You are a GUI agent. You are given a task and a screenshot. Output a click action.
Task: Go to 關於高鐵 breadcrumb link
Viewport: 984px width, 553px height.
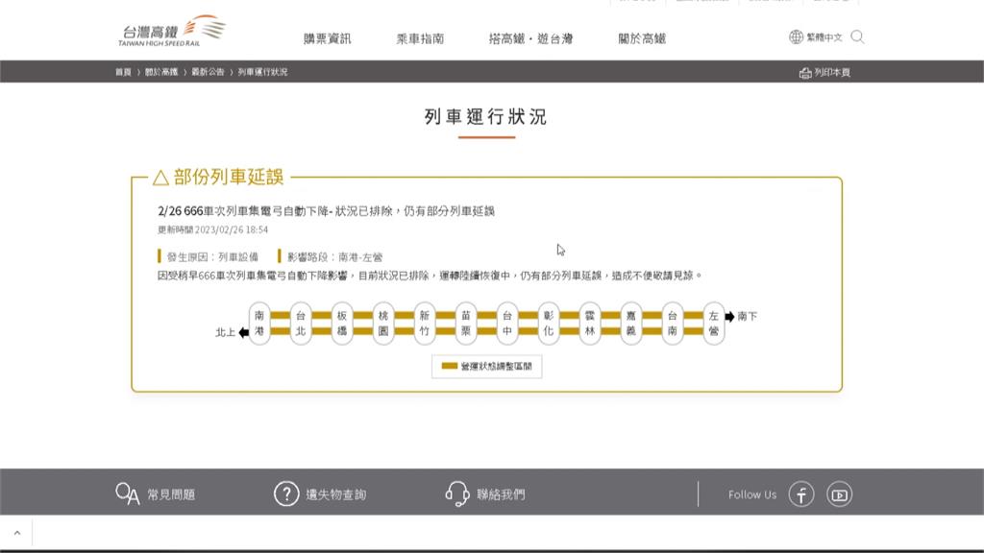161,72
